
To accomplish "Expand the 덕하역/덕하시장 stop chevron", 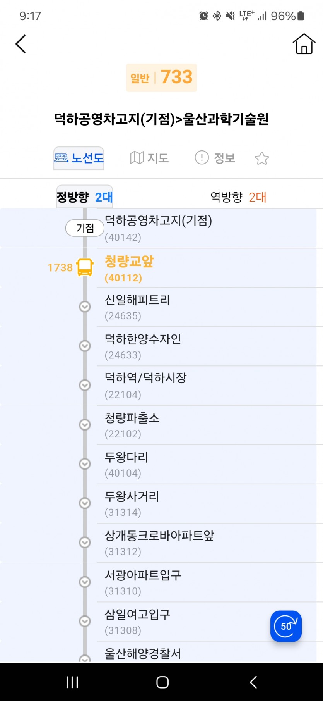I will pyautogui.click(x=85, y=385).
